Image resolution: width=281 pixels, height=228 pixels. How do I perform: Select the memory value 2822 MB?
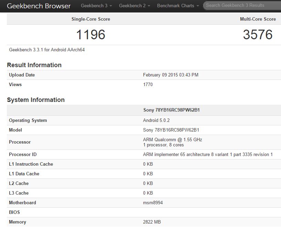click(x=152, y=222)
